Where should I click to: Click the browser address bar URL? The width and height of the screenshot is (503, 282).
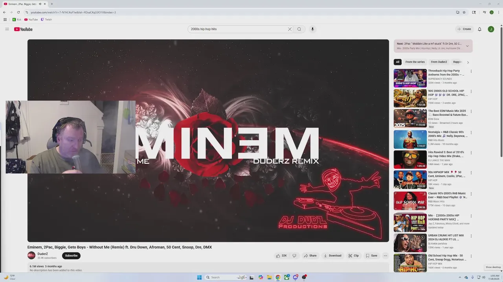pos(73,12)
